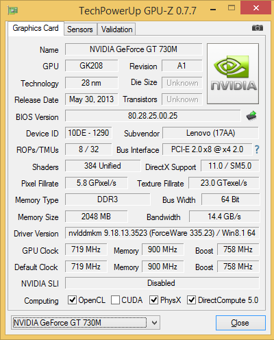This screenshot has height=340, width=274.
Task: Open the GPU selection dropdown arrow
Action: click(155, 323)
